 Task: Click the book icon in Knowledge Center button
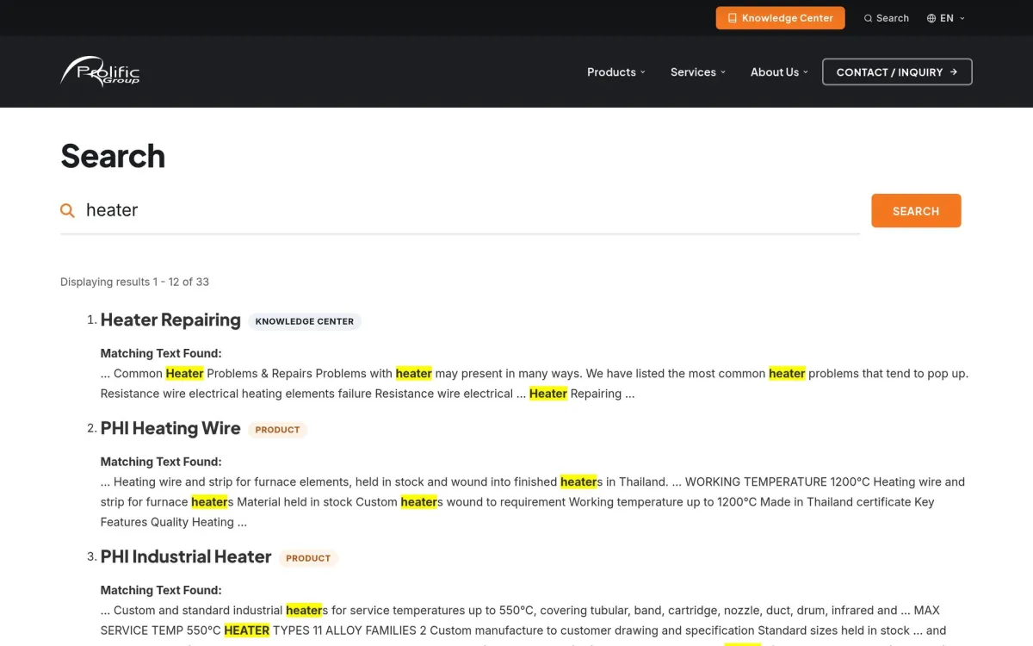(x=732, y=18)
